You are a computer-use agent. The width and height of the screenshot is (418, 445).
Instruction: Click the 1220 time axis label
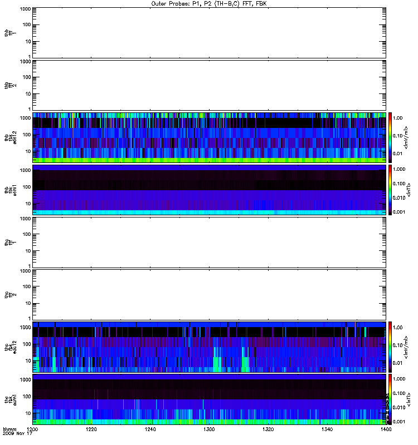pos(91,429)
